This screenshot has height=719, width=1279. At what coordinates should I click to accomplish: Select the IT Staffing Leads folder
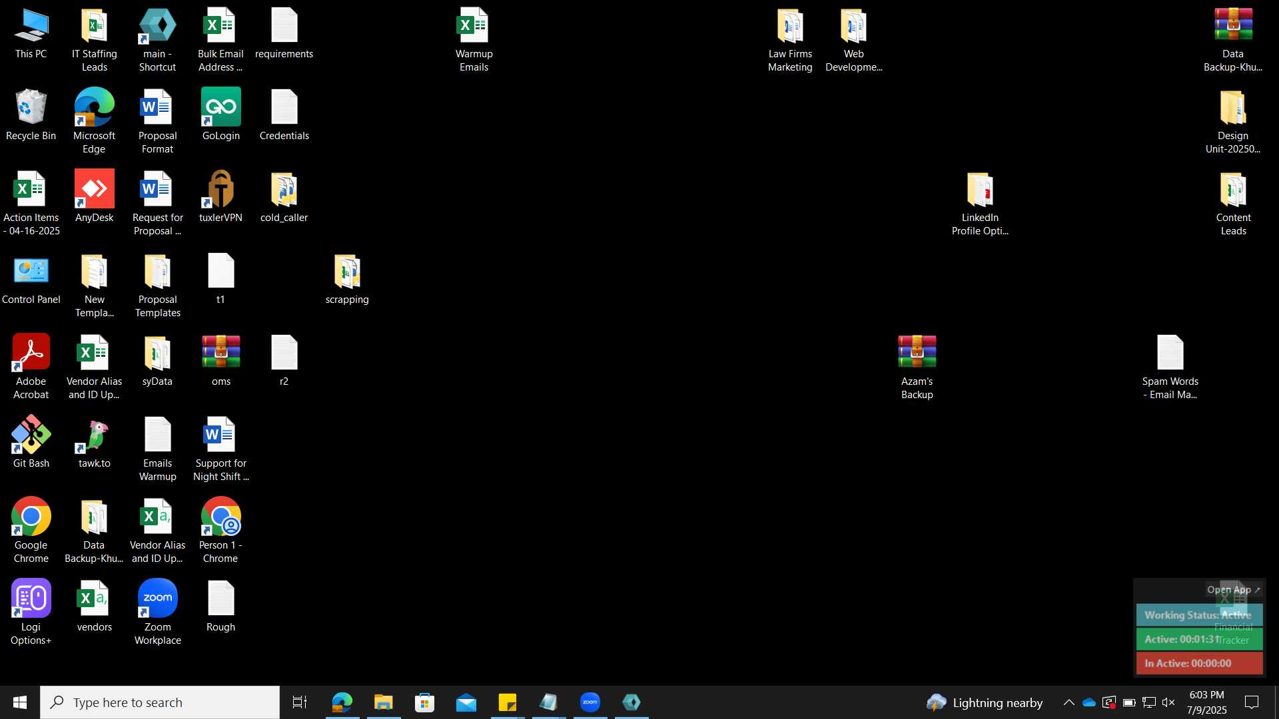95,40
